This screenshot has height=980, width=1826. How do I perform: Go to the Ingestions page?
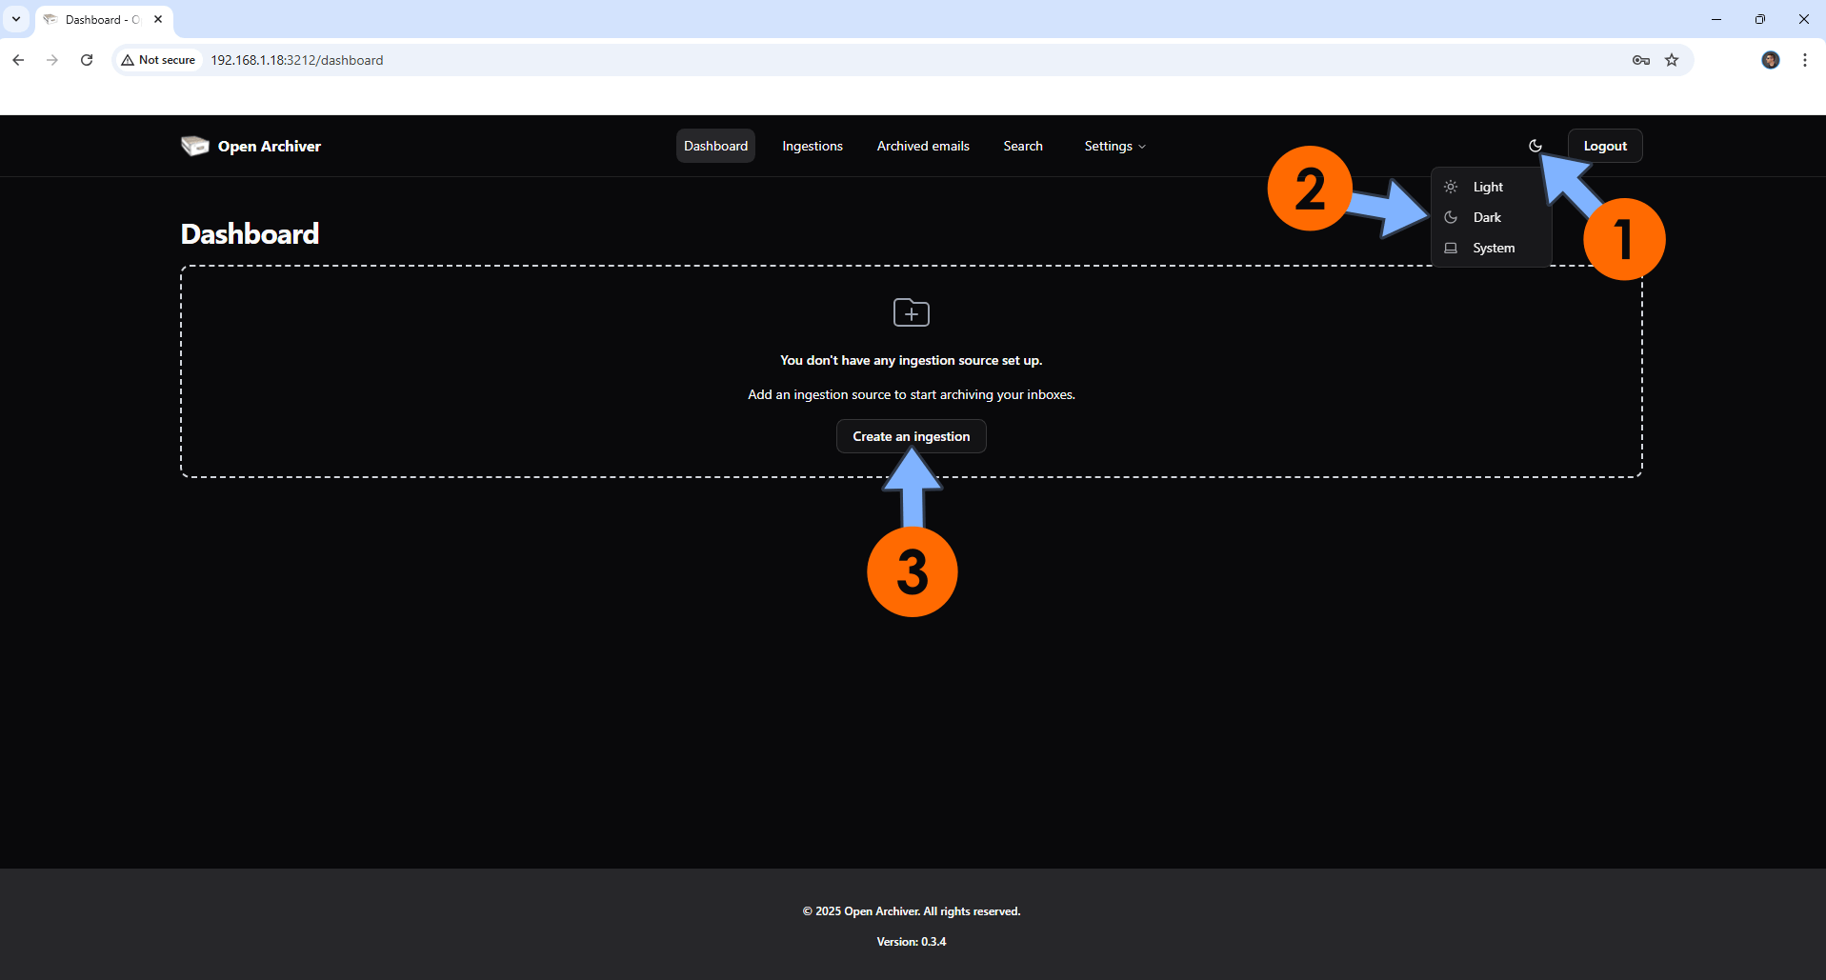812,146
